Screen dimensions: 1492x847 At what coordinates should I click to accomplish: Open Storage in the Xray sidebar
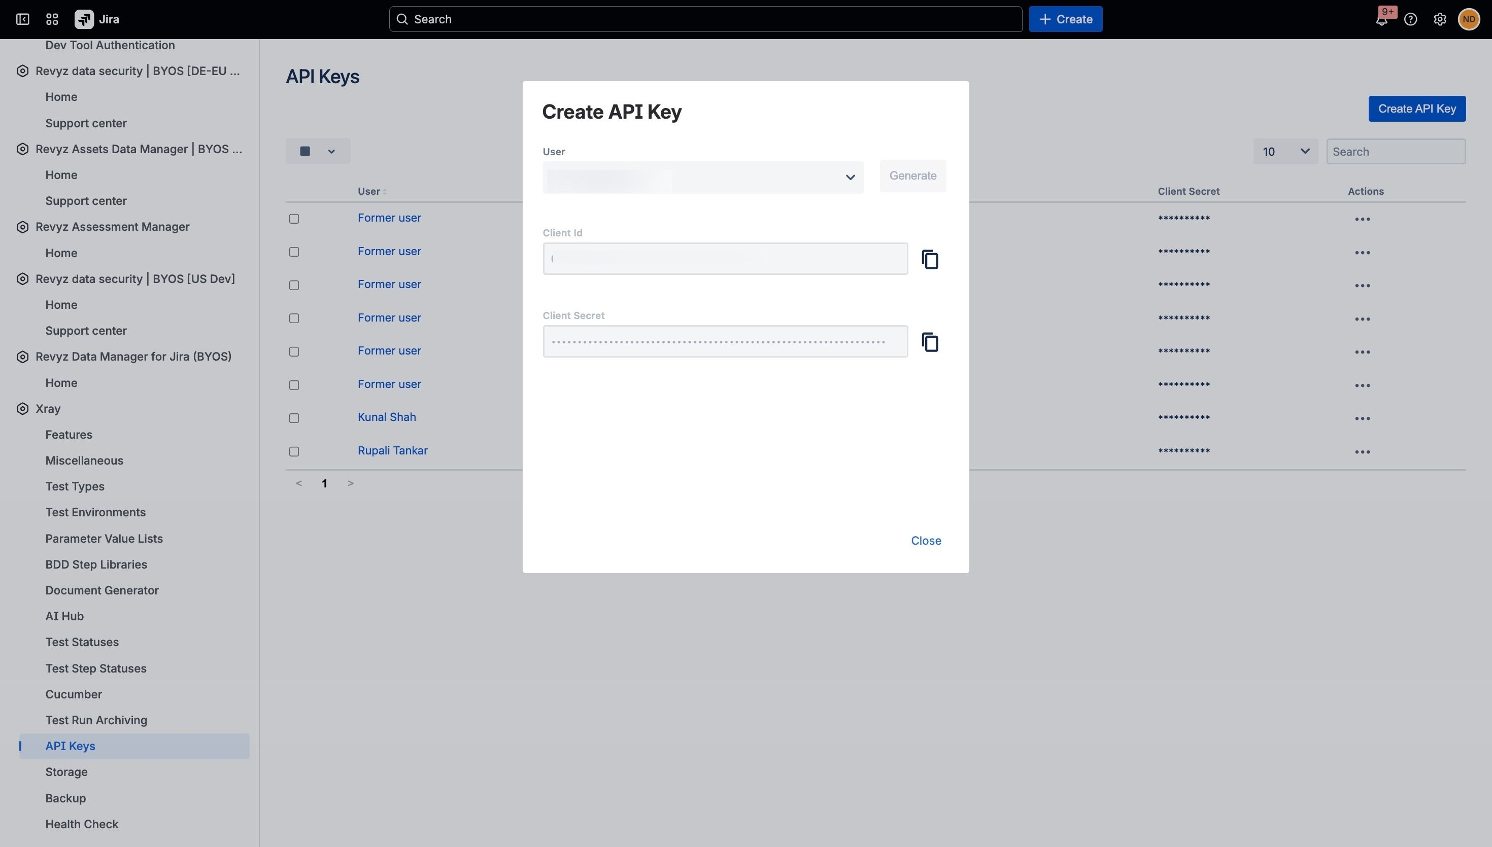pos(66,772)
